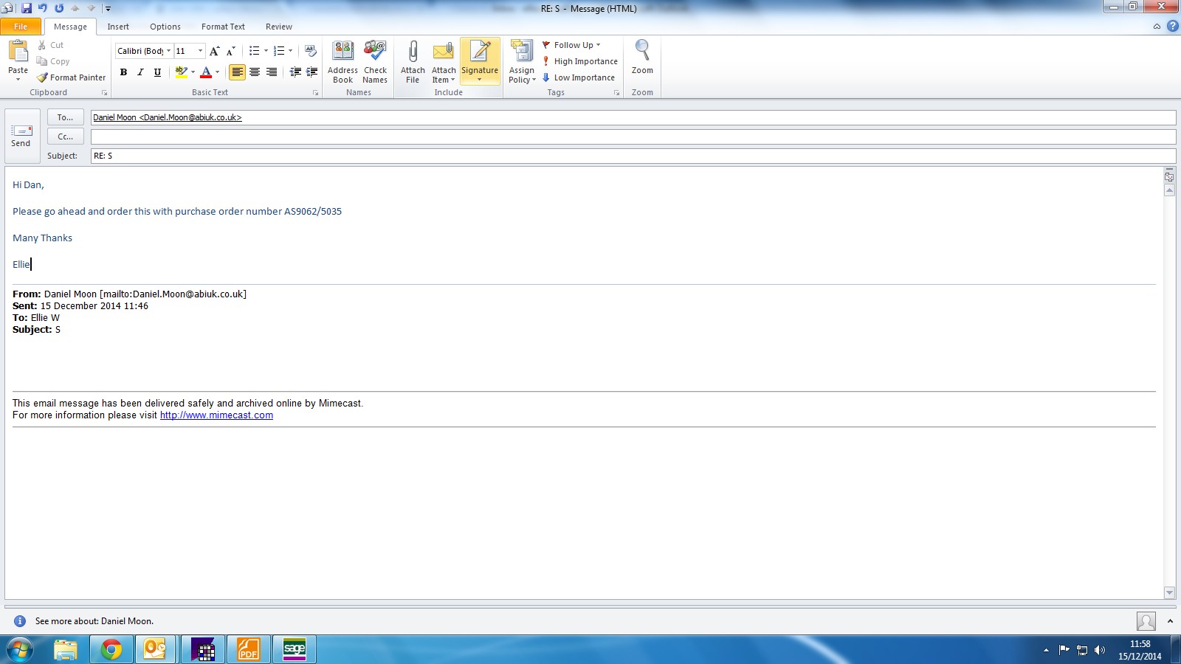The image size is (1181, 664).
Task: Switch to the Options tab
Action: pos(165,27)
